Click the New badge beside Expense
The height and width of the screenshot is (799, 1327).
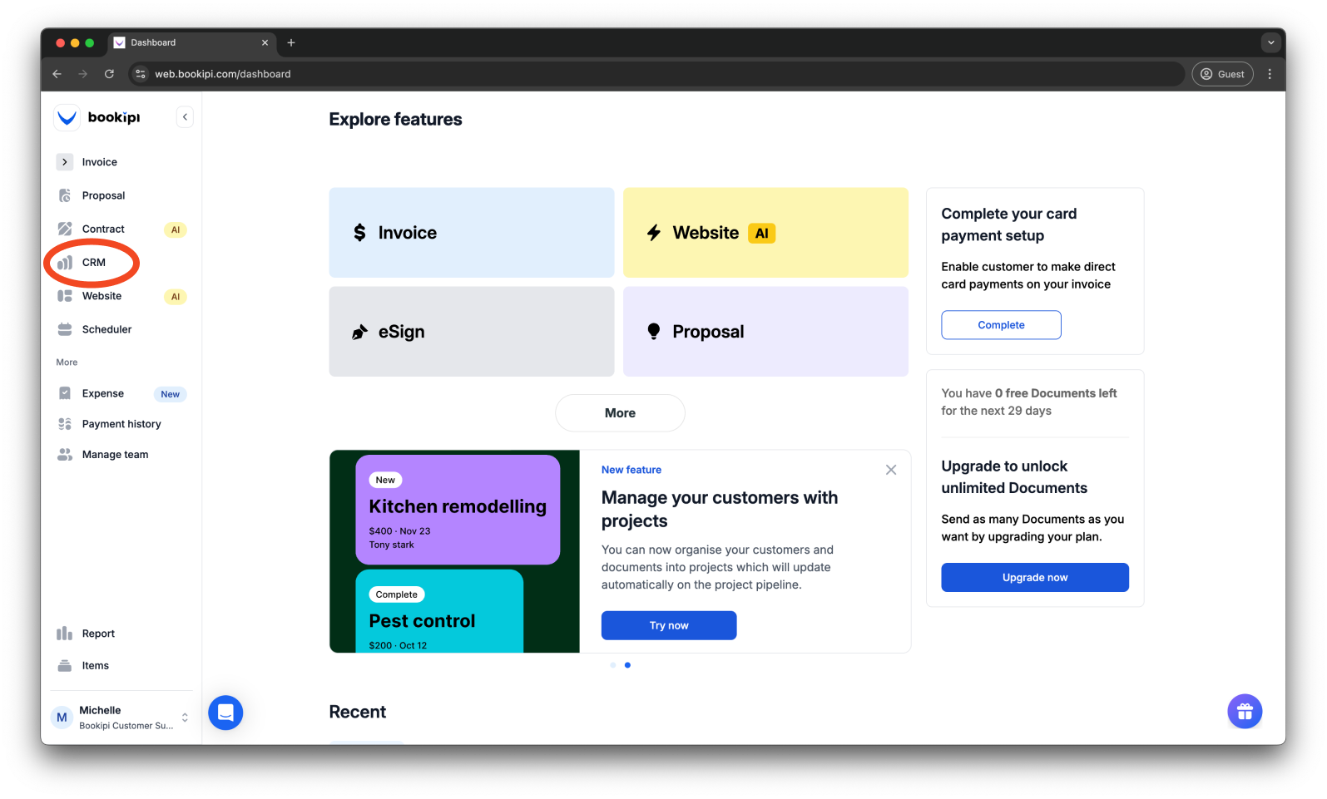(x=171, y=394)
